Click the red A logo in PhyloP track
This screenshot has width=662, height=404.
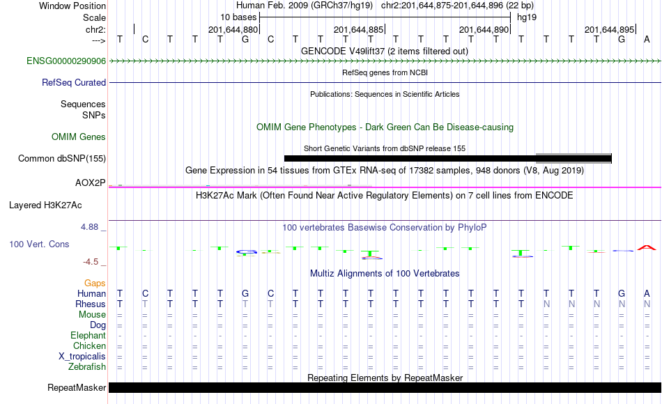tap(647, 247)
